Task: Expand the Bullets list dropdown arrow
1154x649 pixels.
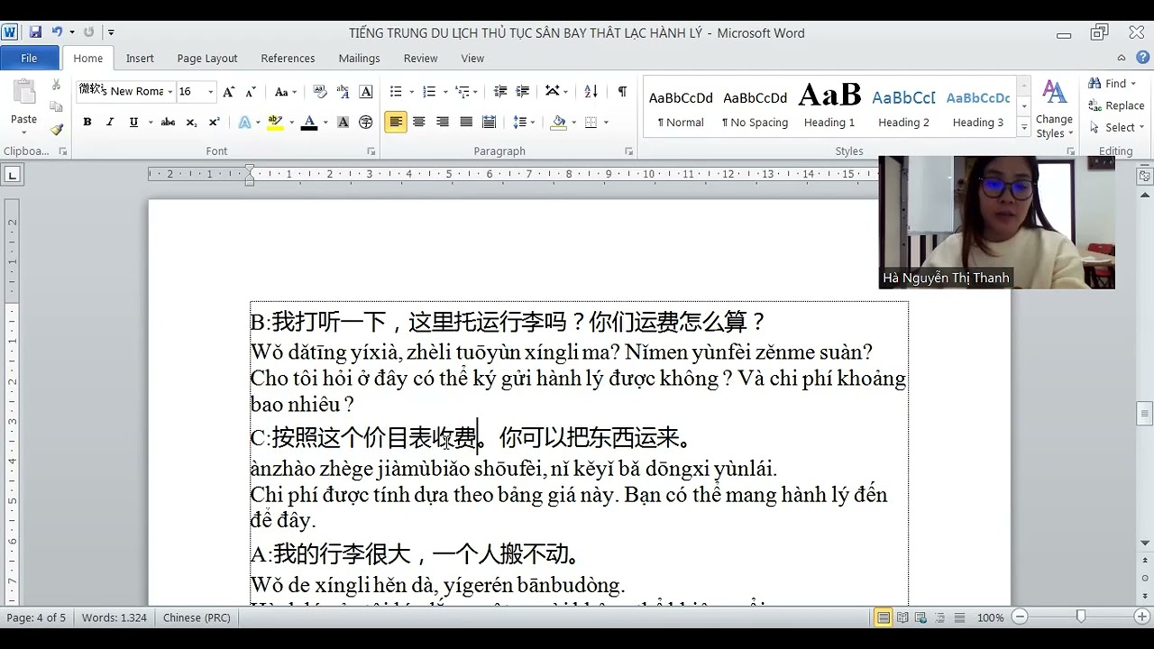Action: [411, 92]
